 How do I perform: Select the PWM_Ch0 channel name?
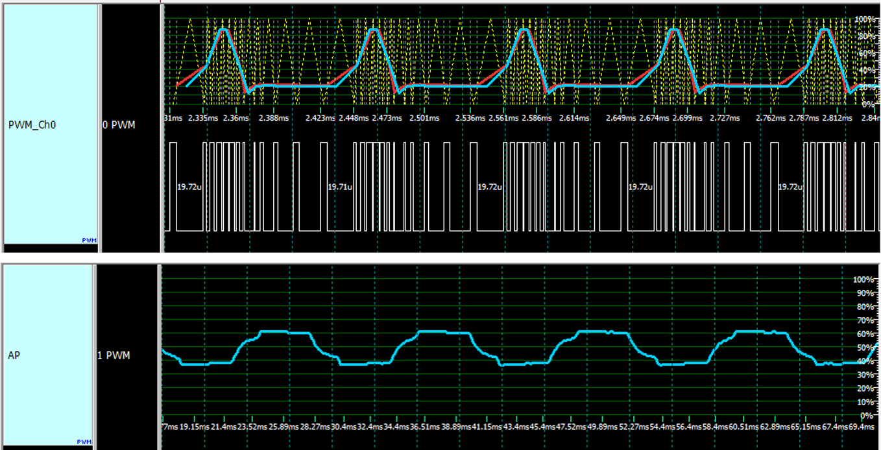32,124
